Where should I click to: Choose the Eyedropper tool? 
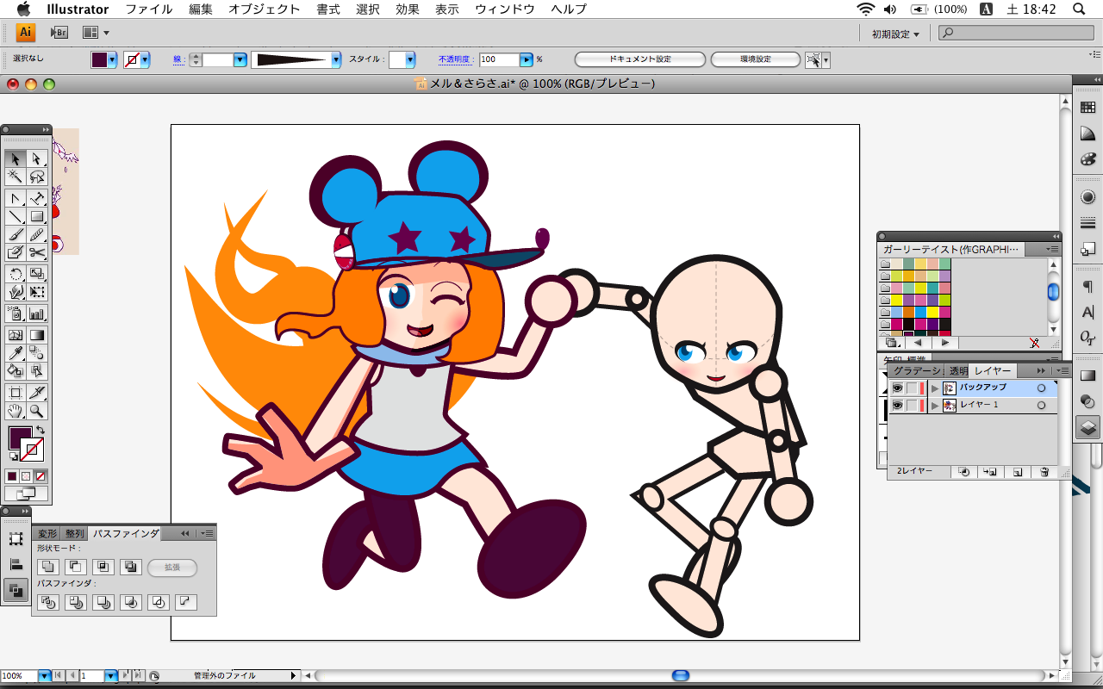(x=15, y=353)
